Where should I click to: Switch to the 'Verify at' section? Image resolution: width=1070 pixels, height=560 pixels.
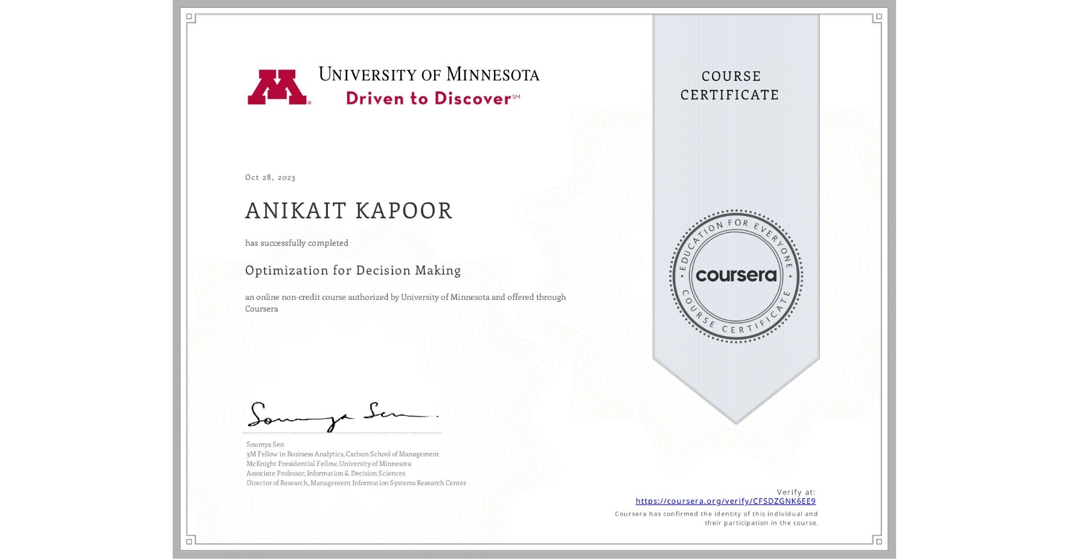(796, 492)
